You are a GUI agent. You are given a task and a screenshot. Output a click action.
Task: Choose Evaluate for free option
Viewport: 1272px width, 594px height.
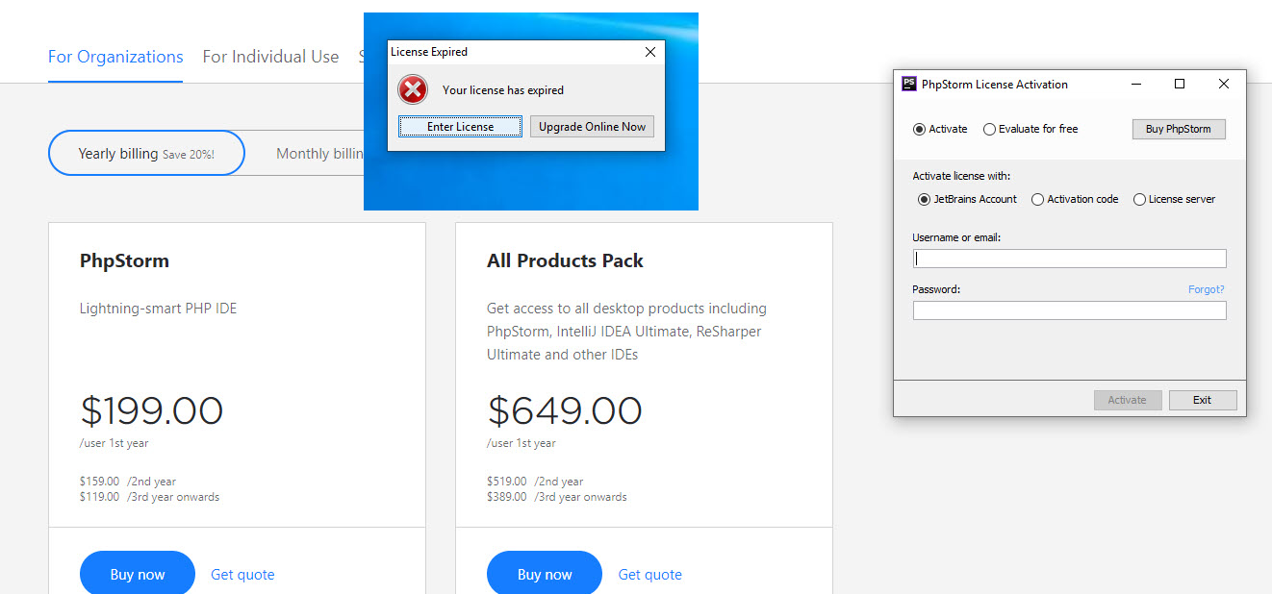pos(989,129)
